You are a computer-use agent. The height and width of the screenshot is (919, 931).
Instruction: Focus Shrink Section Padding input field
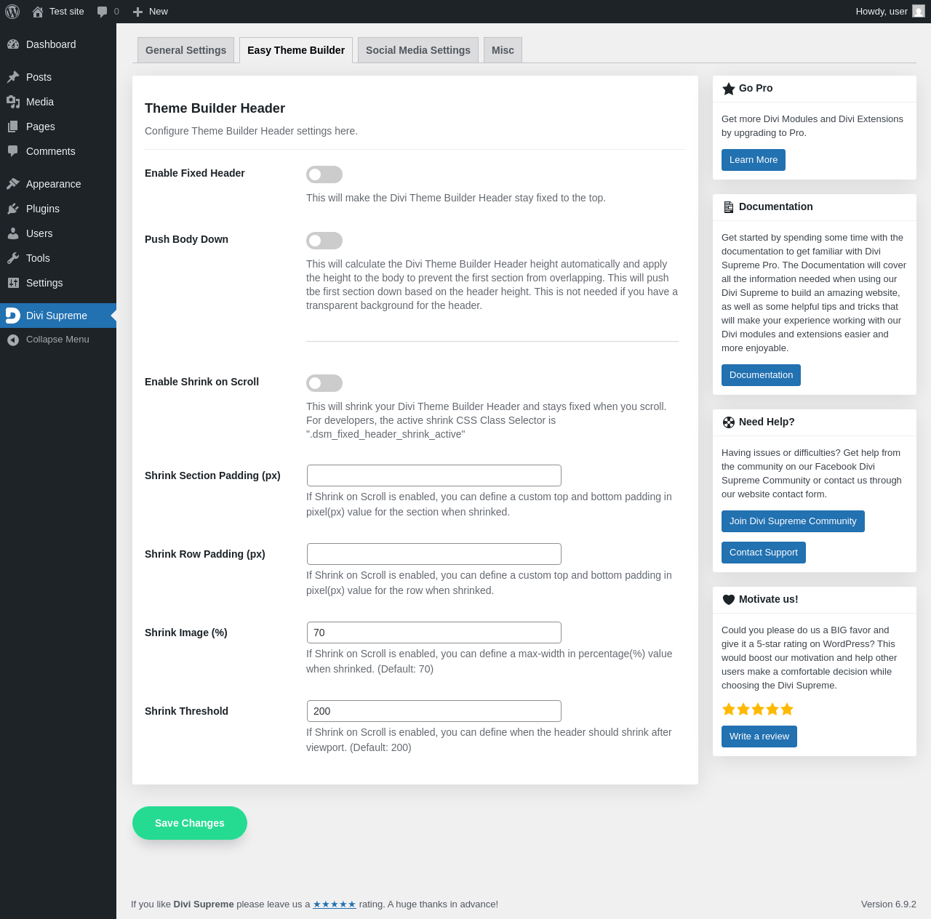[x=434, y=475]
